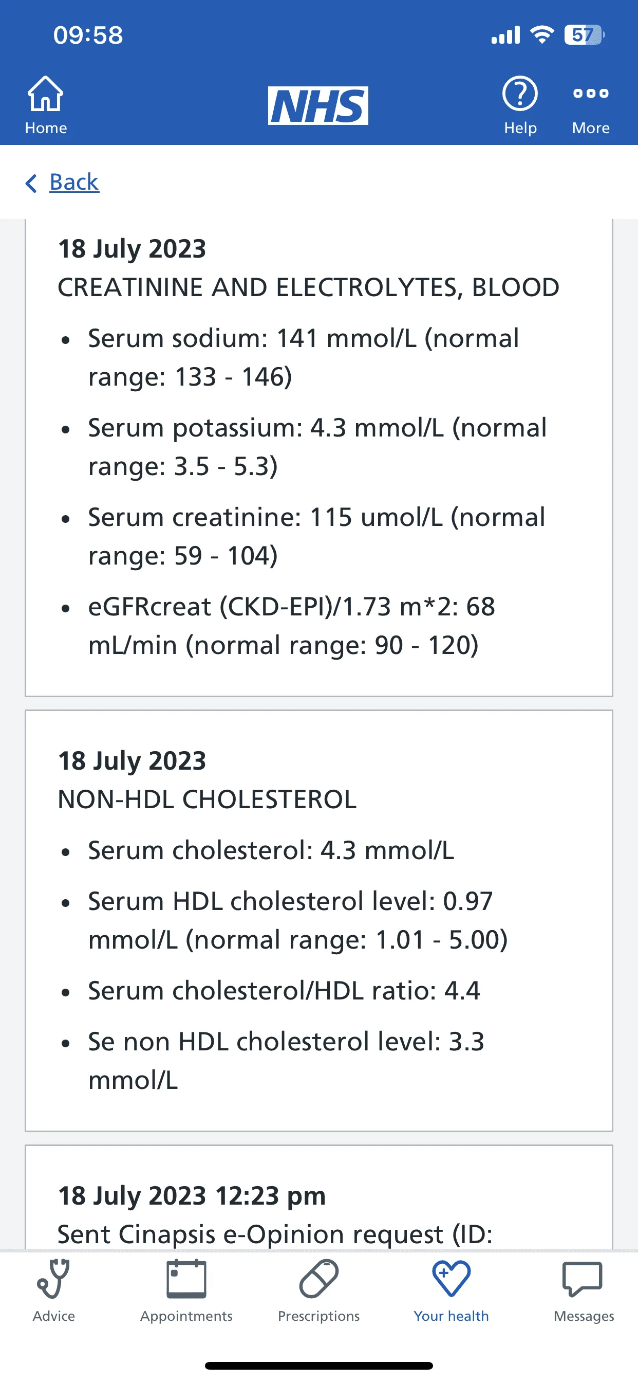Screen dimensions: 638x1382
Task: Tap the Back link
Action: [x=74, y=183]
